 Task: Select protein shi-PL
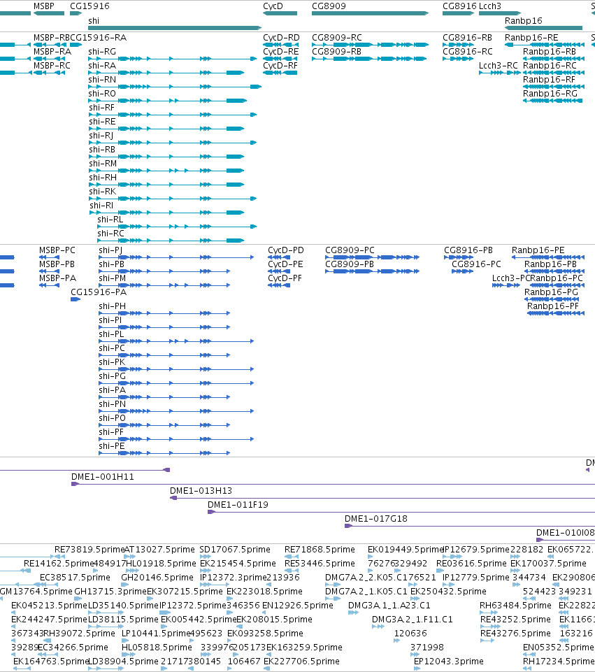176,341
